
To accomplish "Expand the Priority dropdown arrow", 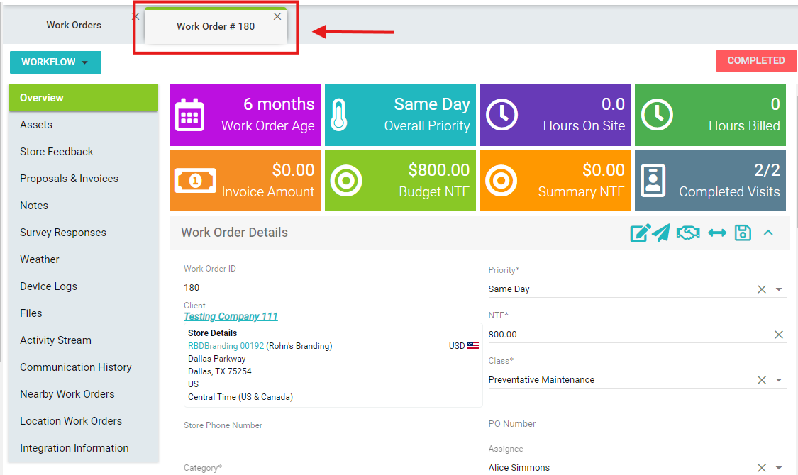I will click(779, 289).
